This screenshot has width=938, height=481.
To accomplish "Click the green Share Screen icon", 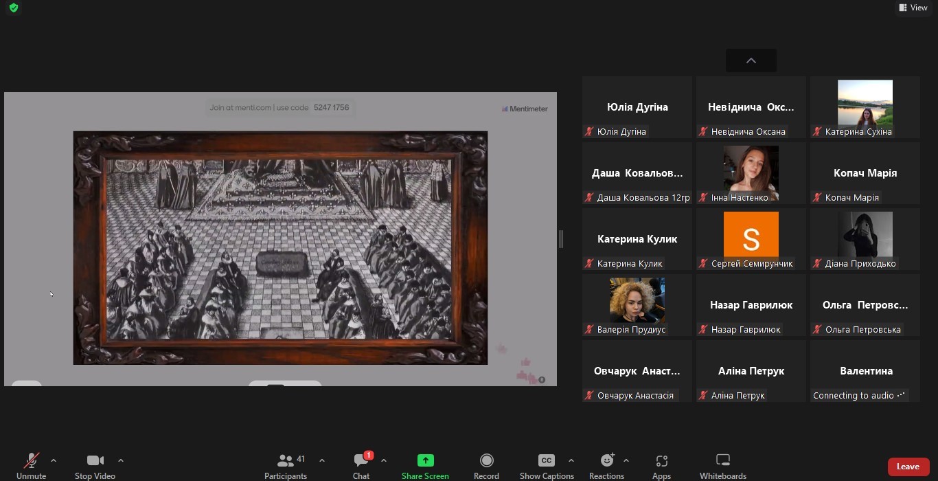I will click(x=425, y=460).
